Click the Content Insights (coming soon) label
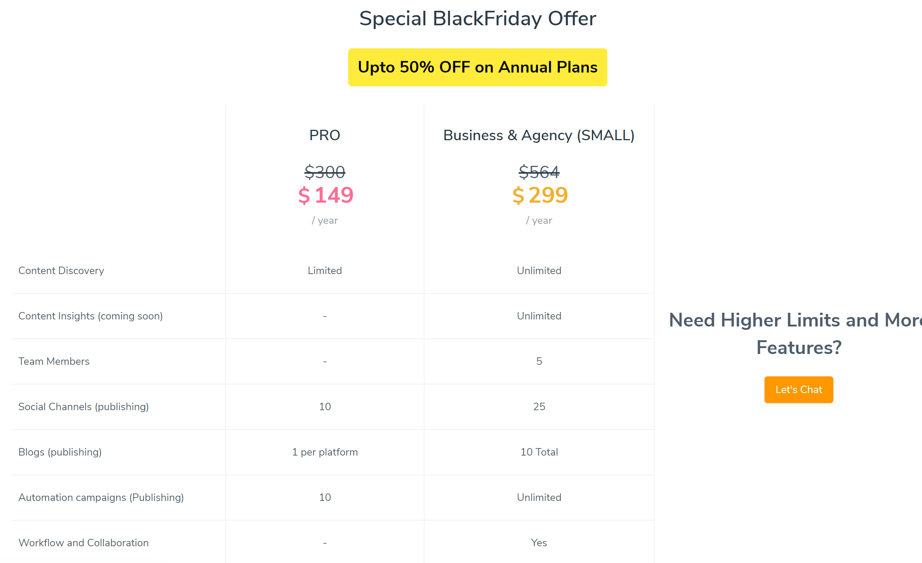 [x=90, y=316]
